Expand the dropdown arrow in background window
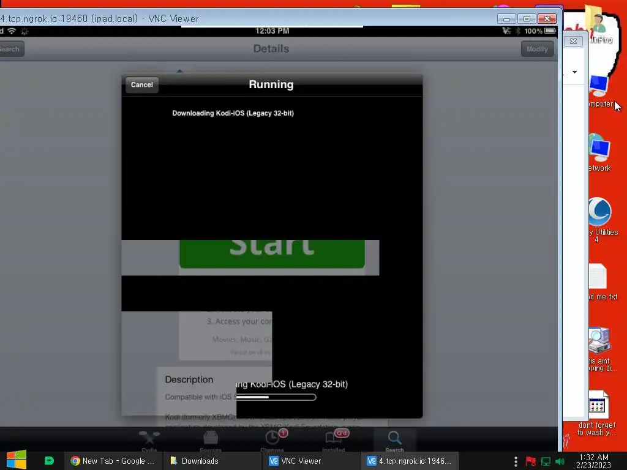 (x=574, y=72)
